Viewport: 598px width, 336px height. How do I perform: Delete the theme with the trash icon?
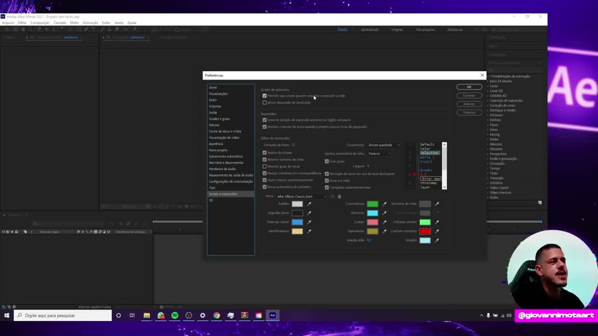[x=340, y=196]
